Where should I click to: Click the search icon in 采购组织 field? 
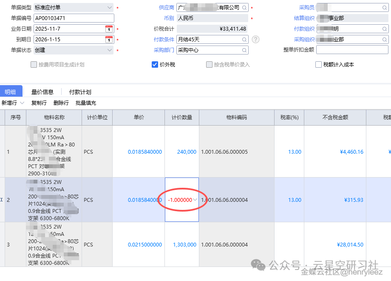pyautogui.click(x=385, y=40)
